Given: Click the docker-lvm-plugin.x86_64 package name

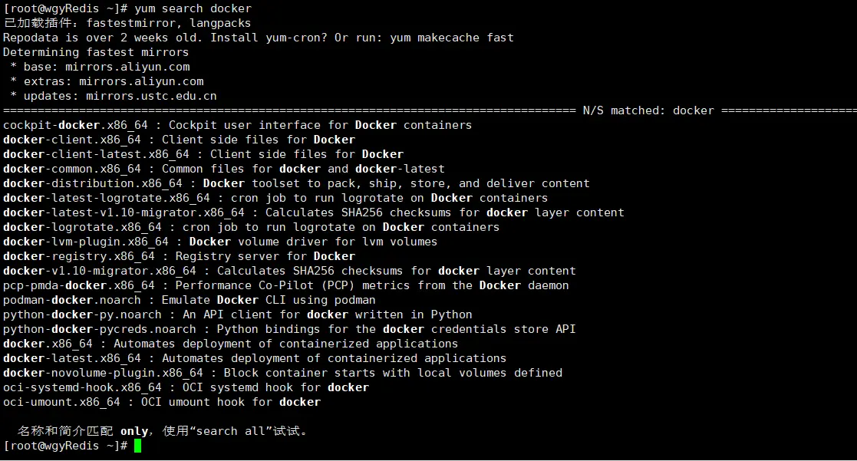Looking at the screenshot, I should 85,242.
